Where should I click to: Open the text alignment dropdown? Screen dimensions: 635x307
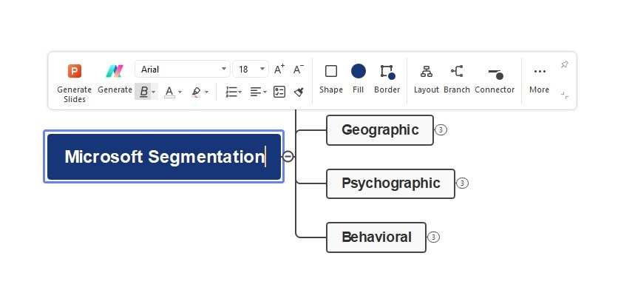[x=259, y=92]
